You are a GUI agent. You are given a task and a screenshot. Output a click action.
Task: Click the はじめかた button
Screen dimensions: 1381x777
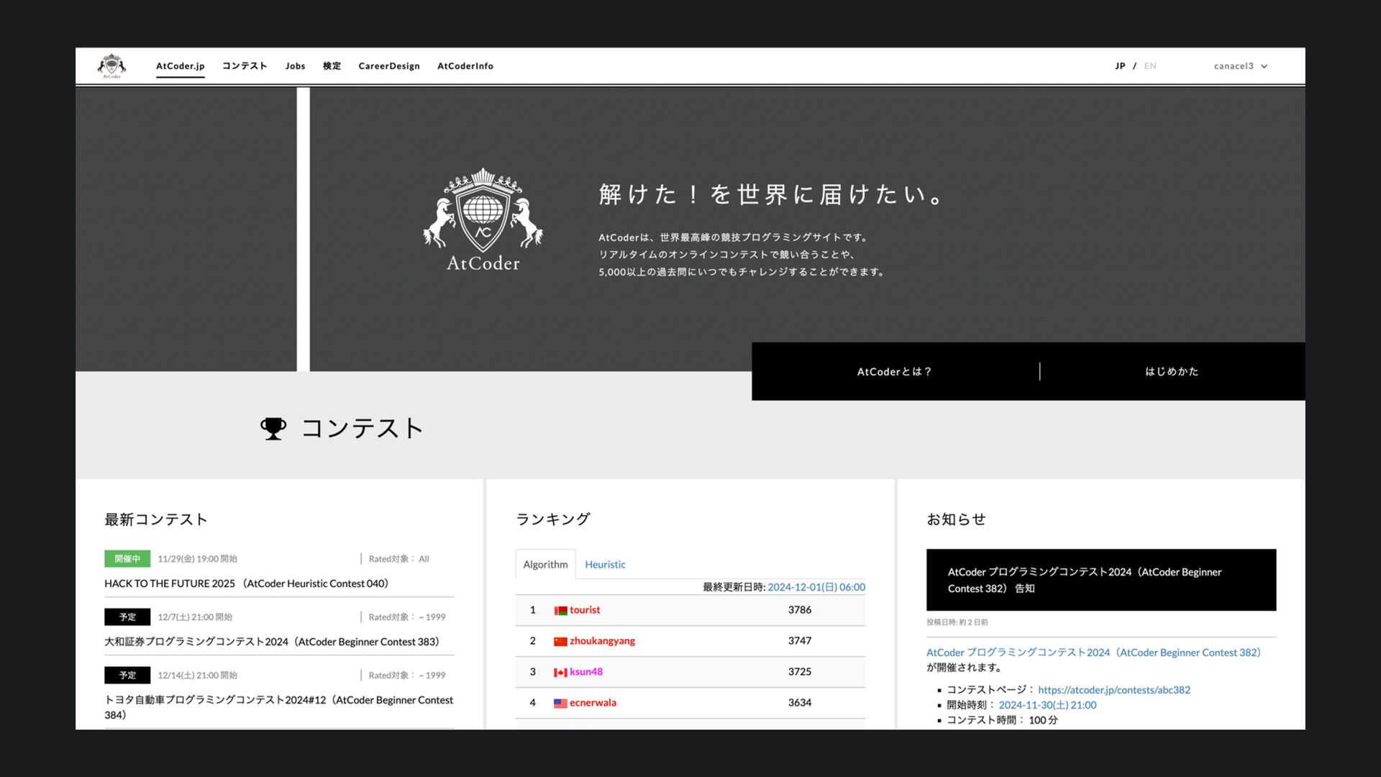click(x=1172, y=372)
